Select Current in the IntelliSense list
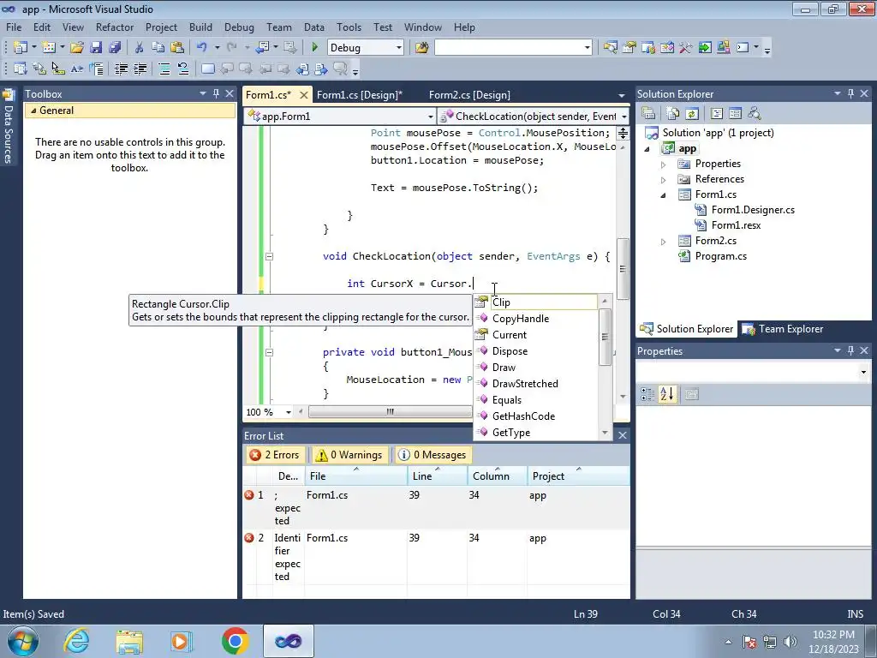The width and height of the screenshot is (877, 658). coord(510,335)
